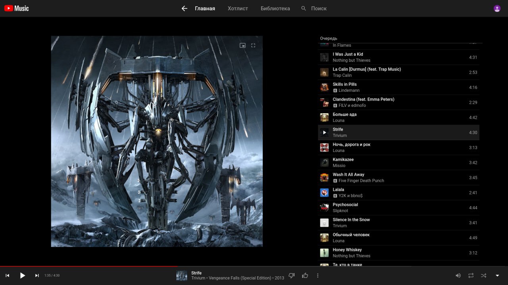Select Wash It All Away title
Viewport: 508px width, 285px height.
(348, 175)
